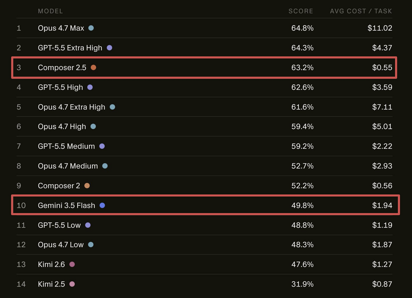Select the Opus 4.7 High model name
412x298 pixels.
coord(62,127)
